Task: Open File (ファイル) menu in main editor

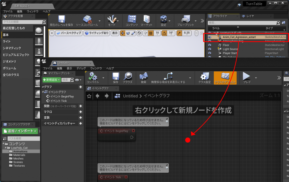Action: point(8,11)
